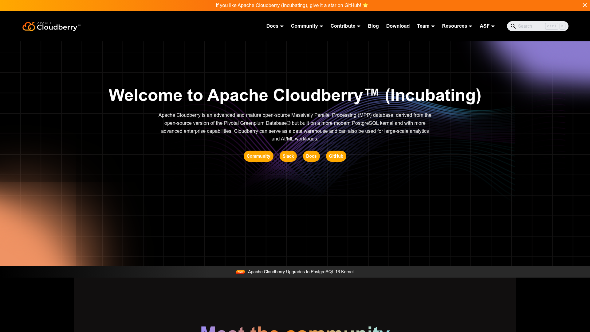
Task: Click the ctrl K shortcut hint
Action: [x=555, y=26]
